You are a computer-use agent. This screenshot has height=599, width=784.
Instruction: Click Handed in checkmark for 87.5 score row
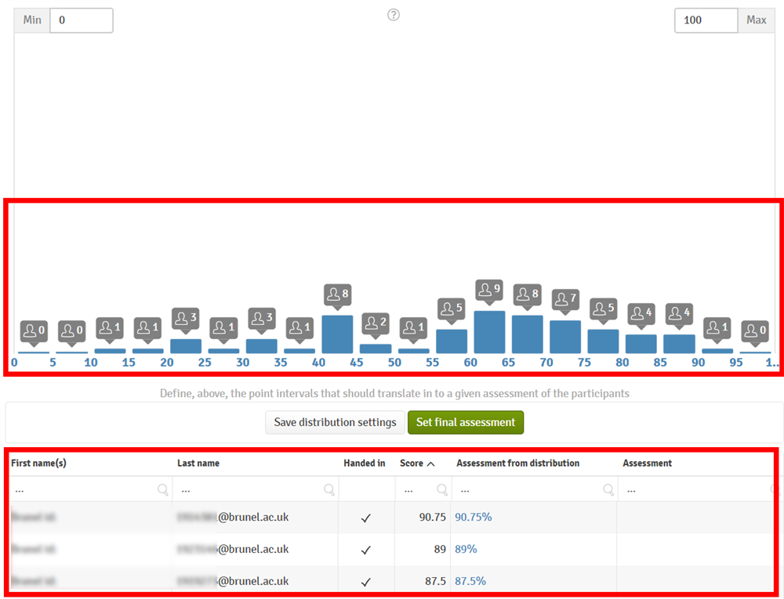(365, 582)
